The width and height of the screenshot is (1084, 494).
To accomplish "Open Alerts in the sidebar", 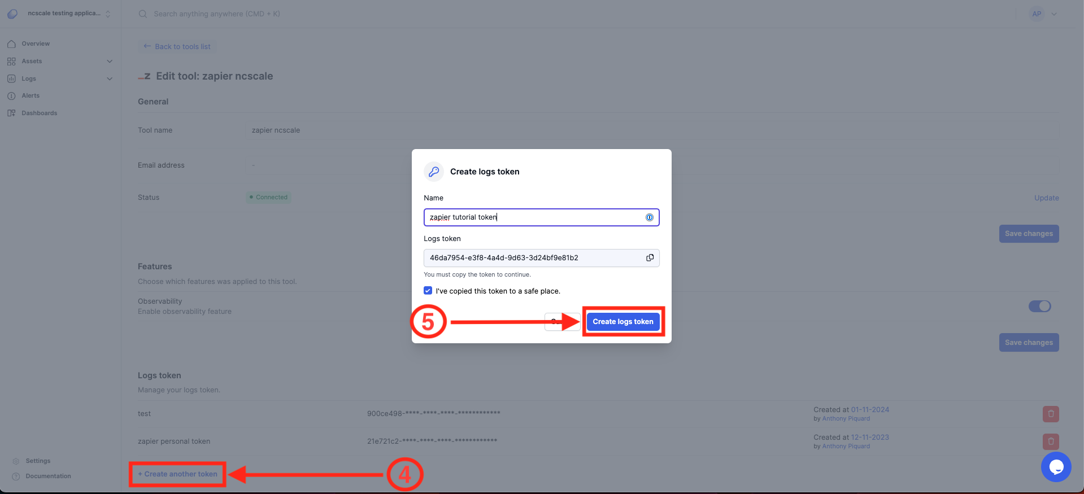I will pyautogui.click(x=31, y=96).
